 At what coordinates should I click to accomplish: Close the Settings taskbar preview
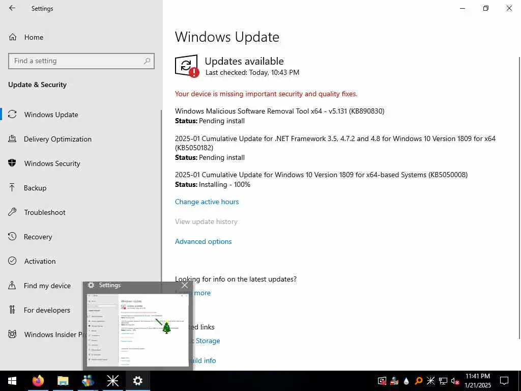185,285
